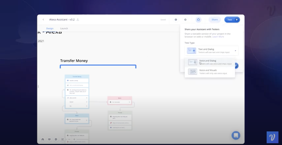Click the Cancel choice row

[77, 102]
